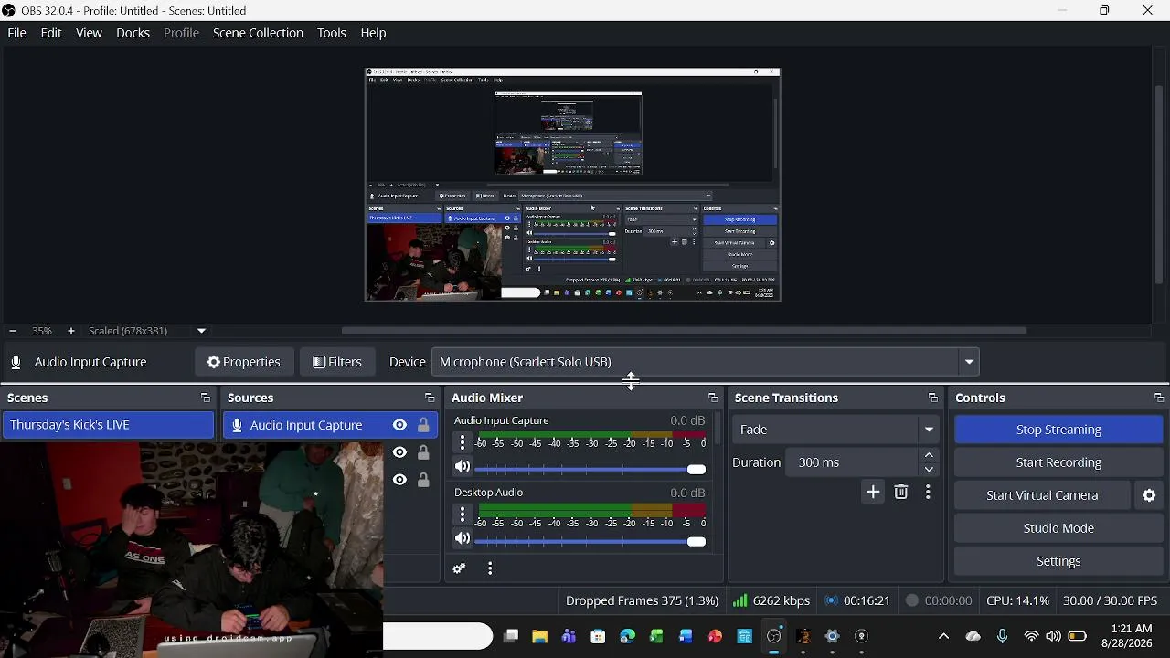
Task: Zoom in the preview with the plus icon
Action: pyautogui.click(x=71, y=331)
